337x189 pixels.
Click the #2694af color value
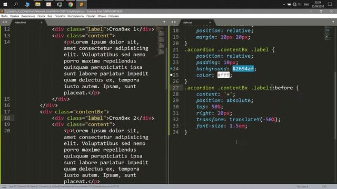[x=243, y=69]
